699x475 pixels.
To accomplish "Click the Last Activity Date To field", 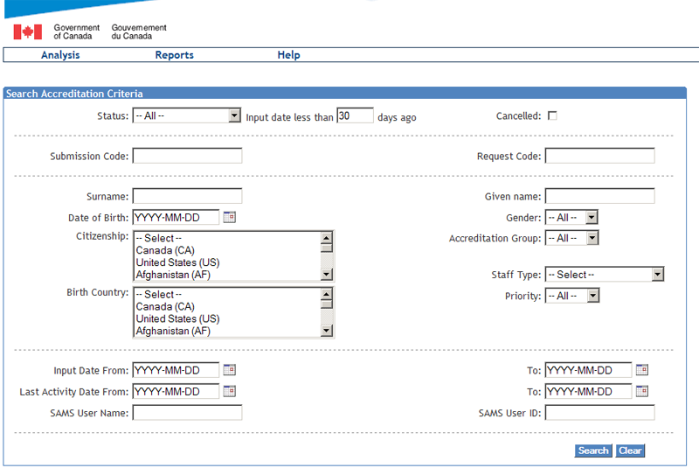I will [588, 392].
